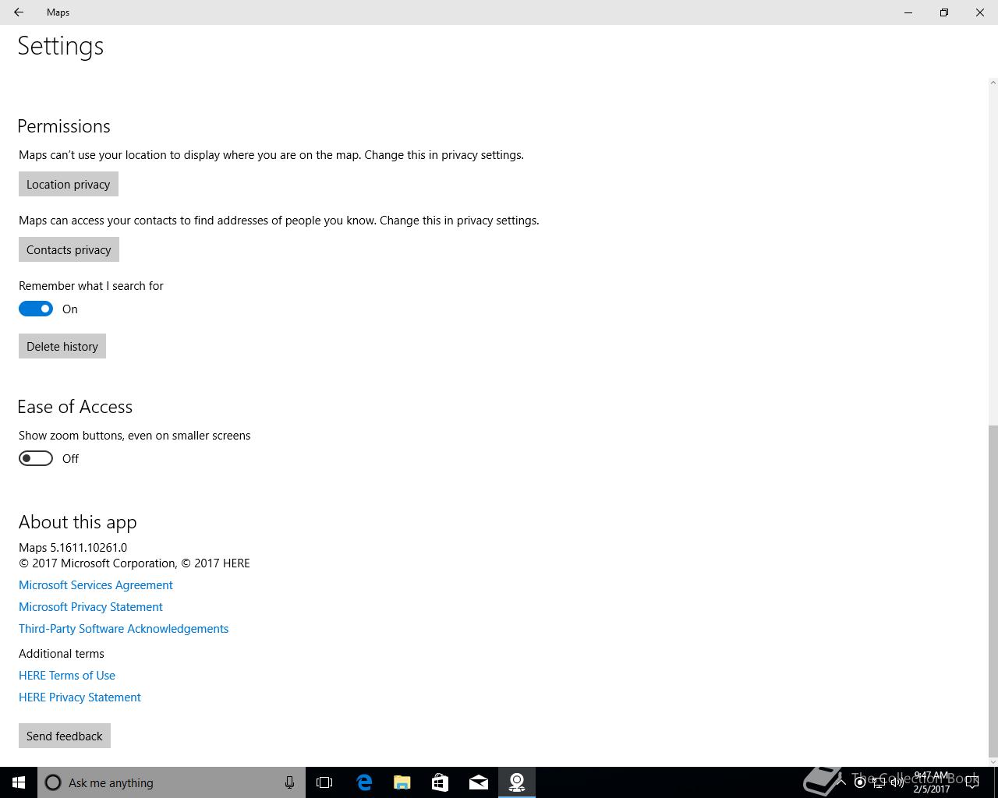The width and height of the screenshot is (998, 798).
Task: Click the About this app heading
Action: click(78, 522)
